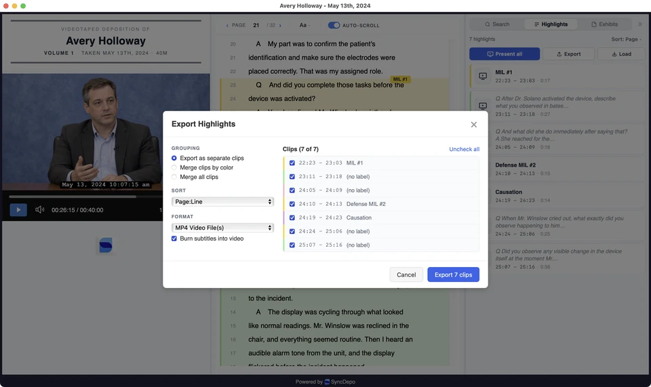The image size is (651, 387).
Task: Select the Causation highlight in panel
Action: click(x=557, y=196)
